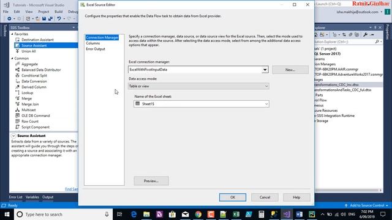Collapse the Source Assistant description pane

pos(13,136)
